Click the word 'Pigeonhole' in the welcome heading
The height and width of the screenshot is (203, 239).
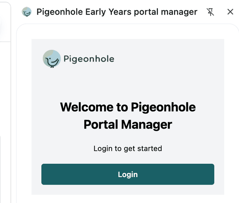163,107
